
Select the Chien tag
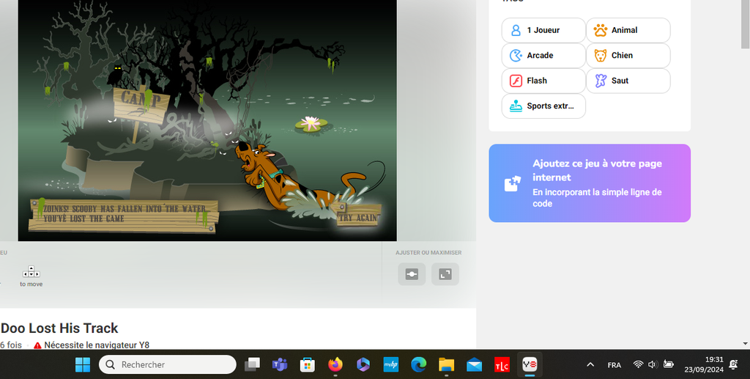coord(628,56)
